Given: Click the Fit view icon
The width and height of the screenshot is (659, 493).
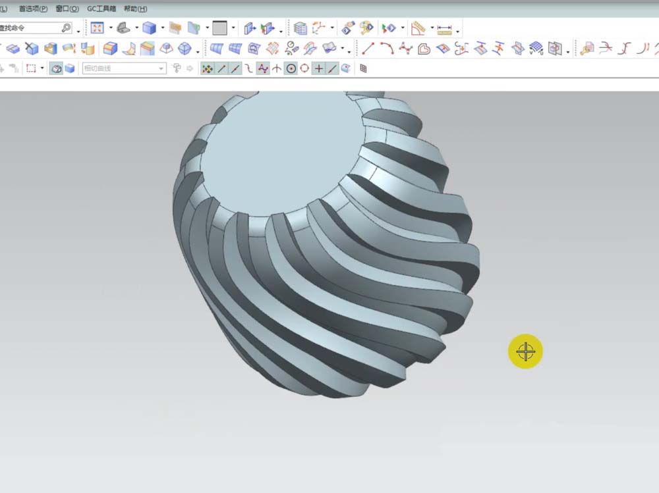Looking at the screenshot, I should point(97,28).
